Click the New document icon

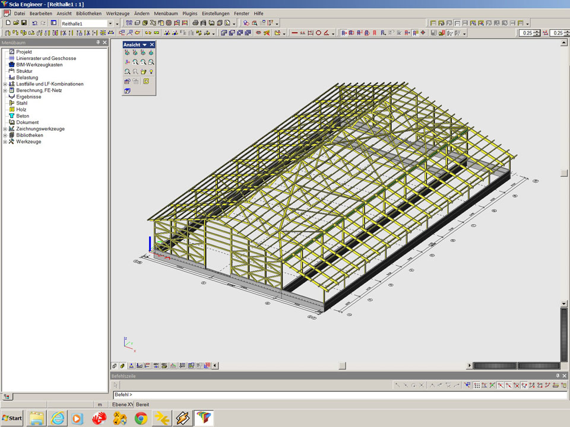pos(8,23)
